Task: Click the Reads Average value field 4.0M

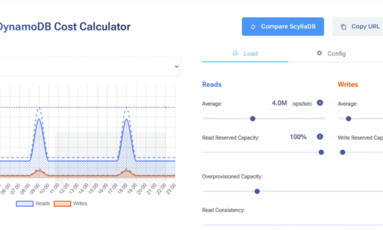Action: (x=279, y=103)
